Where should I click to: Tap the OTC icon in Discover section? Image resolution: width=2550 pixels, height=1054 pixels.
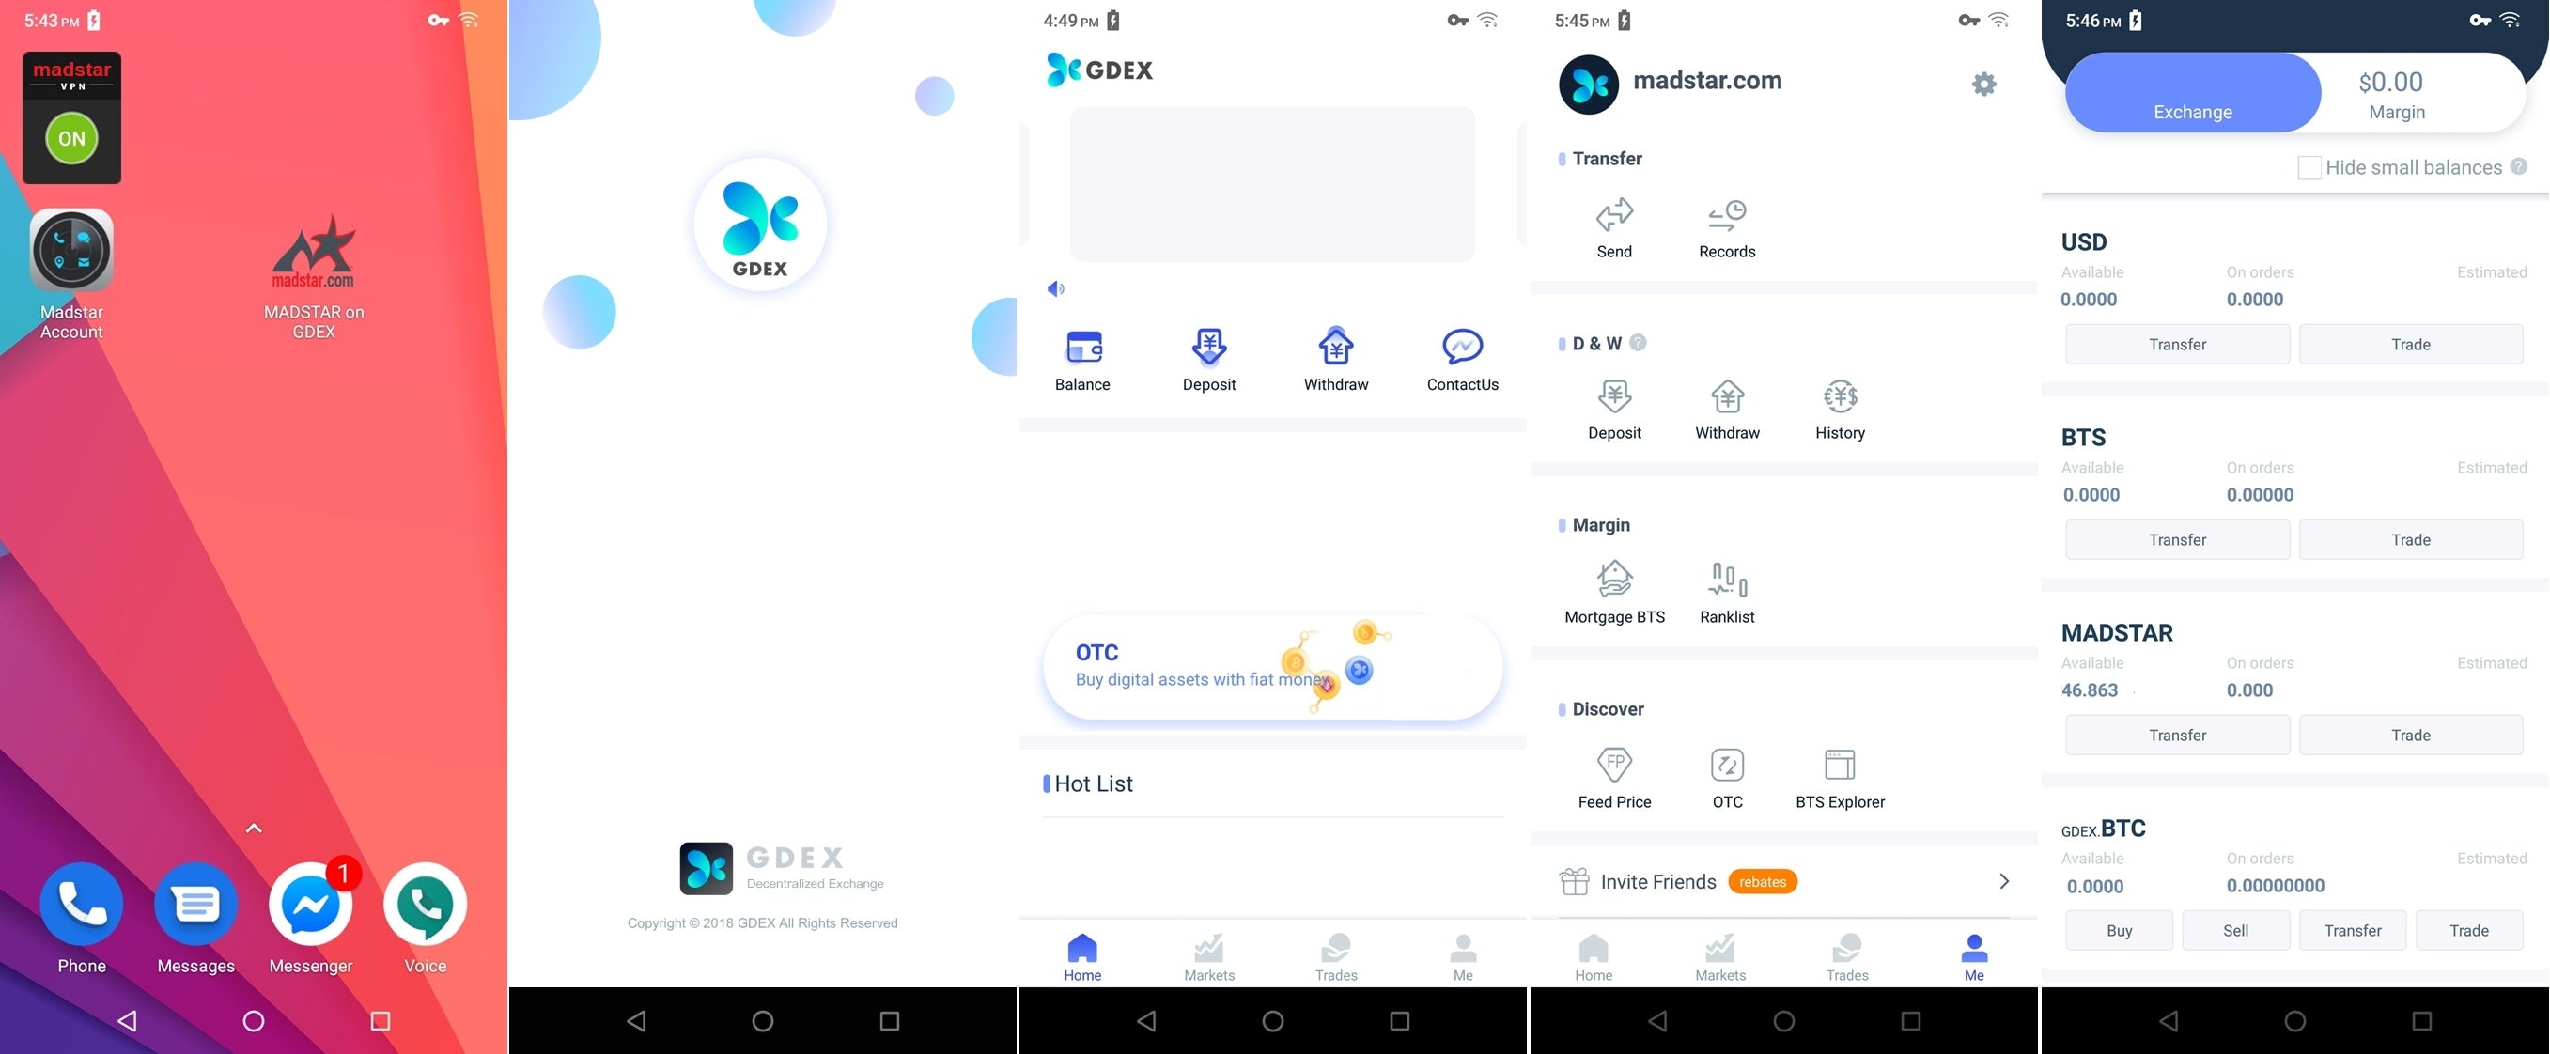(x=1727, y=767)
